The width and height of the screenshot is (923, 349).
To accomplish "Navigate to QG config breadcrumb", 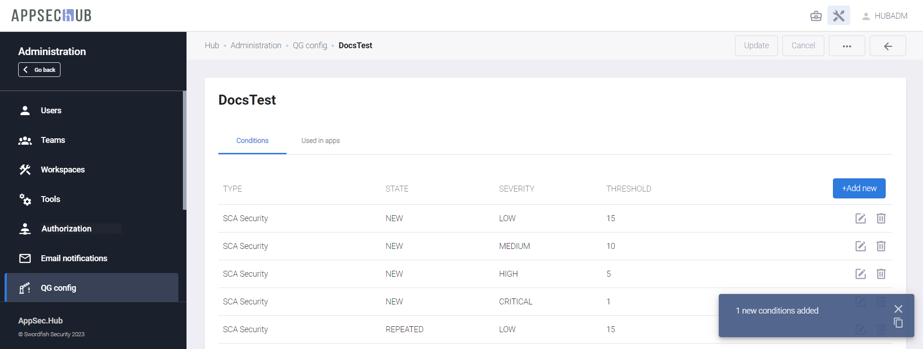I will (x=310, y=46).
